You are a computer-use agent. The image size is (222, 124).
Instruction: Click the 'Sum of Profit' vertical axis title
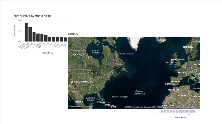tap(14, 31)
